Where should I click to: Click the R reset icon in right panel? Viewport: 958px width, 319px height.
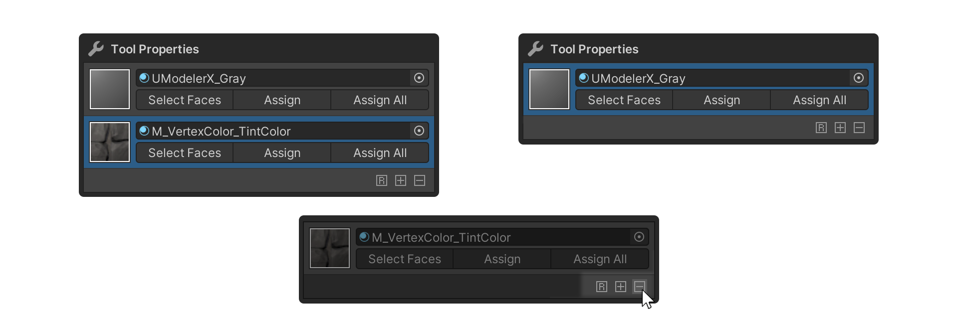click(x=821, y=128)
